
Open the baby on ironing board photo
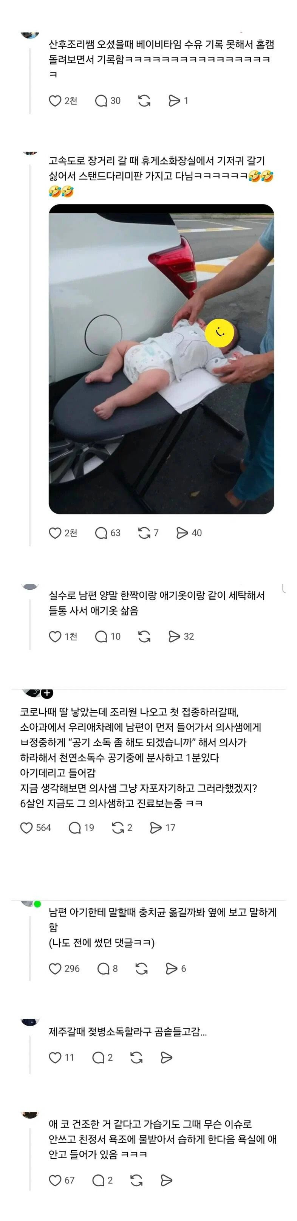click(x=161, y=359)
